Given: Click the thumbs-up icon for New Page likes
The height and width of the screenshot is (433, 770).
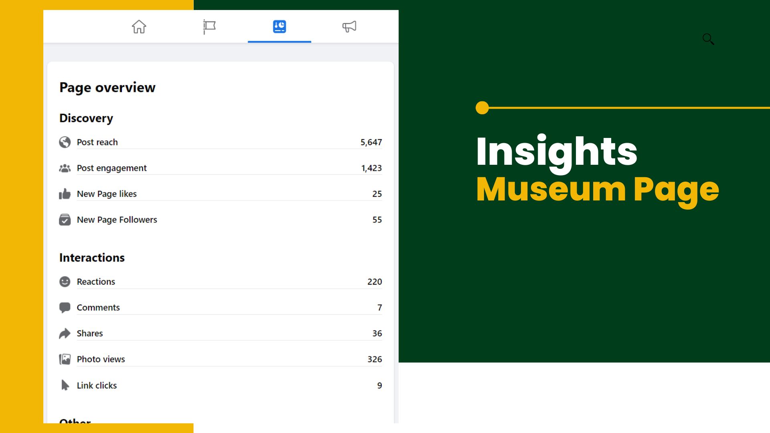Looking at the screenshot, I should (x=65, y=194).
